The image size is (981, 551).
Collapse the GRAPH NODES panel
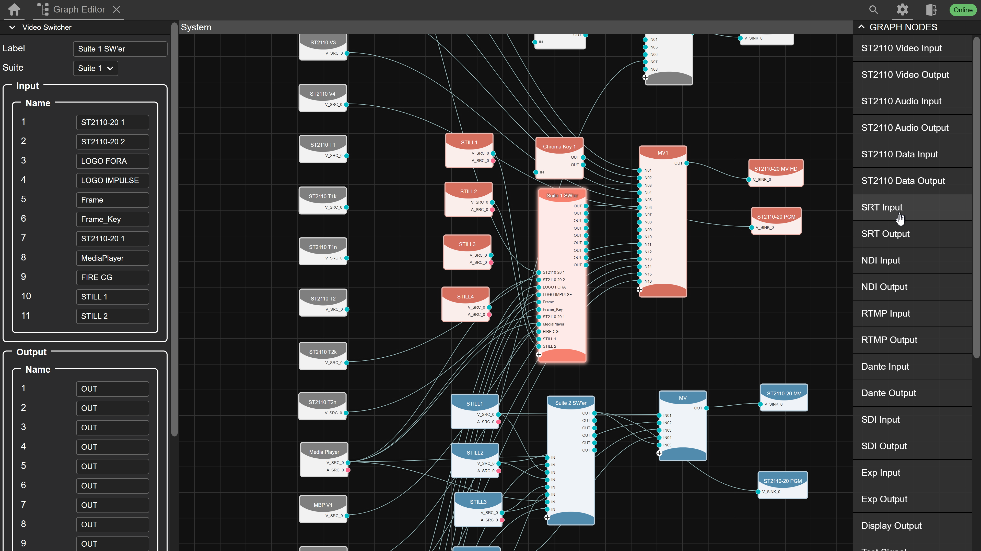click(861, 27)
